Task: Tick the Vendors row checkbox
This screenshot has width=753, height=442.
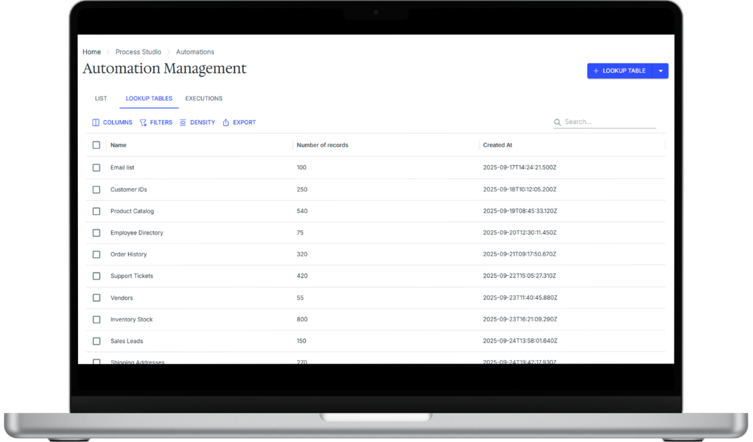Action: (96, 298)
